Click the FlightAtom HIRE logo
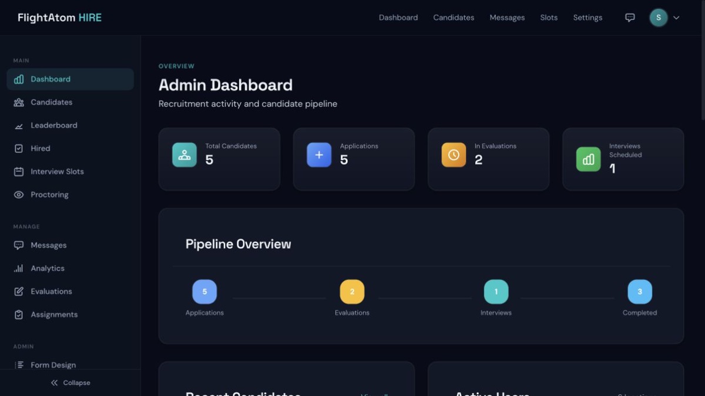The image size is (705, 396). click(59, 18)
